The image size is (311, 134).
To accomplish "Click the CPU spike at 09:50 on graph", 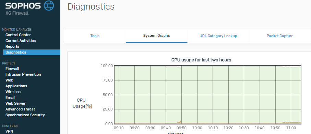I will (x=180, y=122).
